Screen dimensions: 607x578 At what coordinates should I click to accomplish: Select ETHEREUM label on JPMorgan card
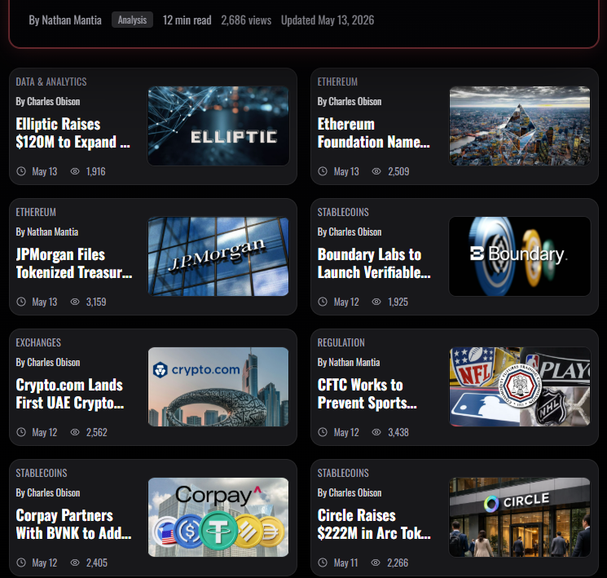pos(36,212)
